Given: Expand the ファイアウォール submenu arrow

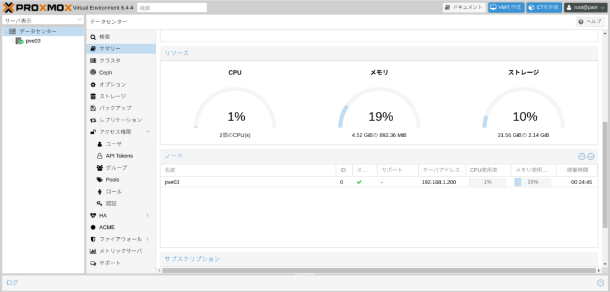Looking at the screenshot, I should tap(148, 239).
